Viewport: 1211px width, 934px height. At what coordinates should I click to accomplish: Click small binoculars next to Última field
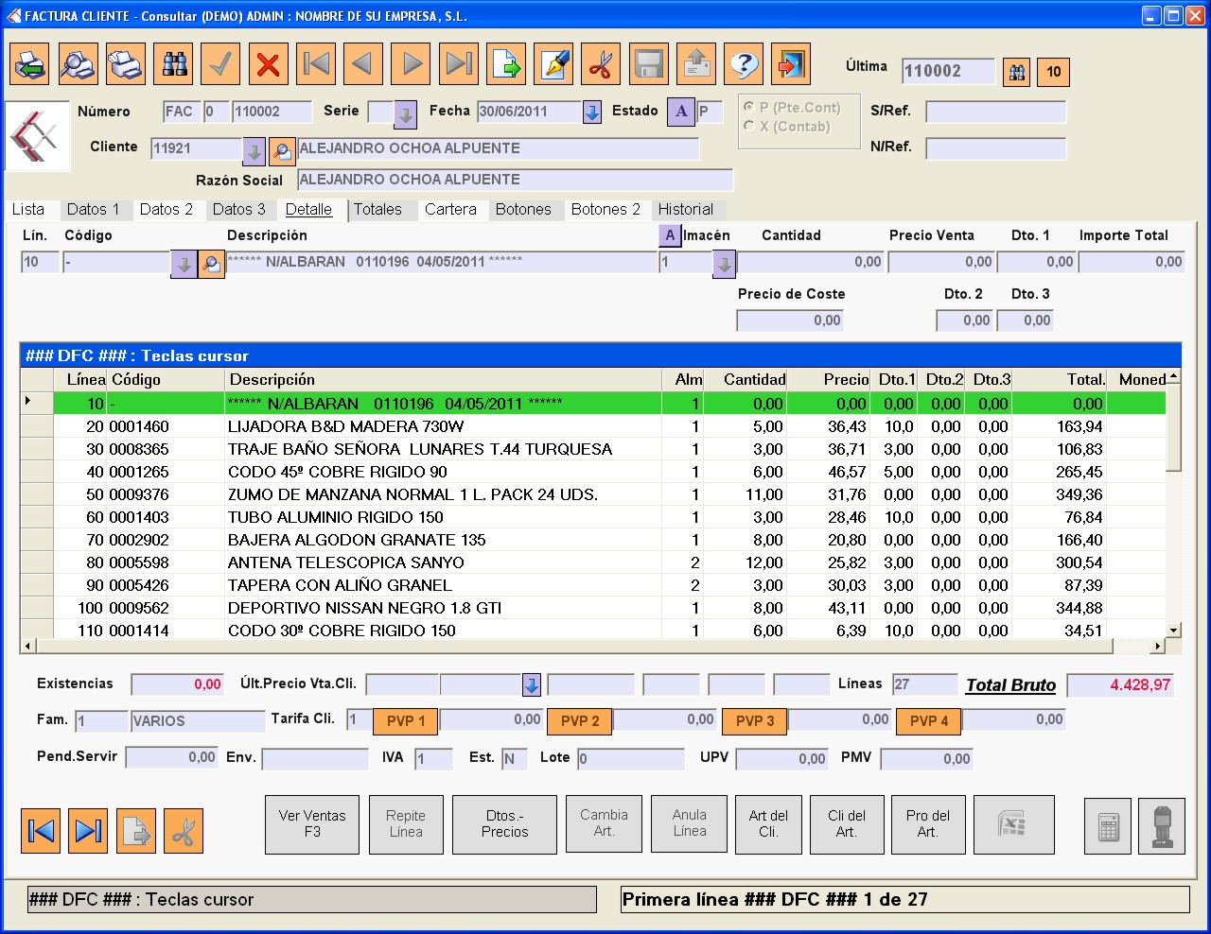(1017, 72)
